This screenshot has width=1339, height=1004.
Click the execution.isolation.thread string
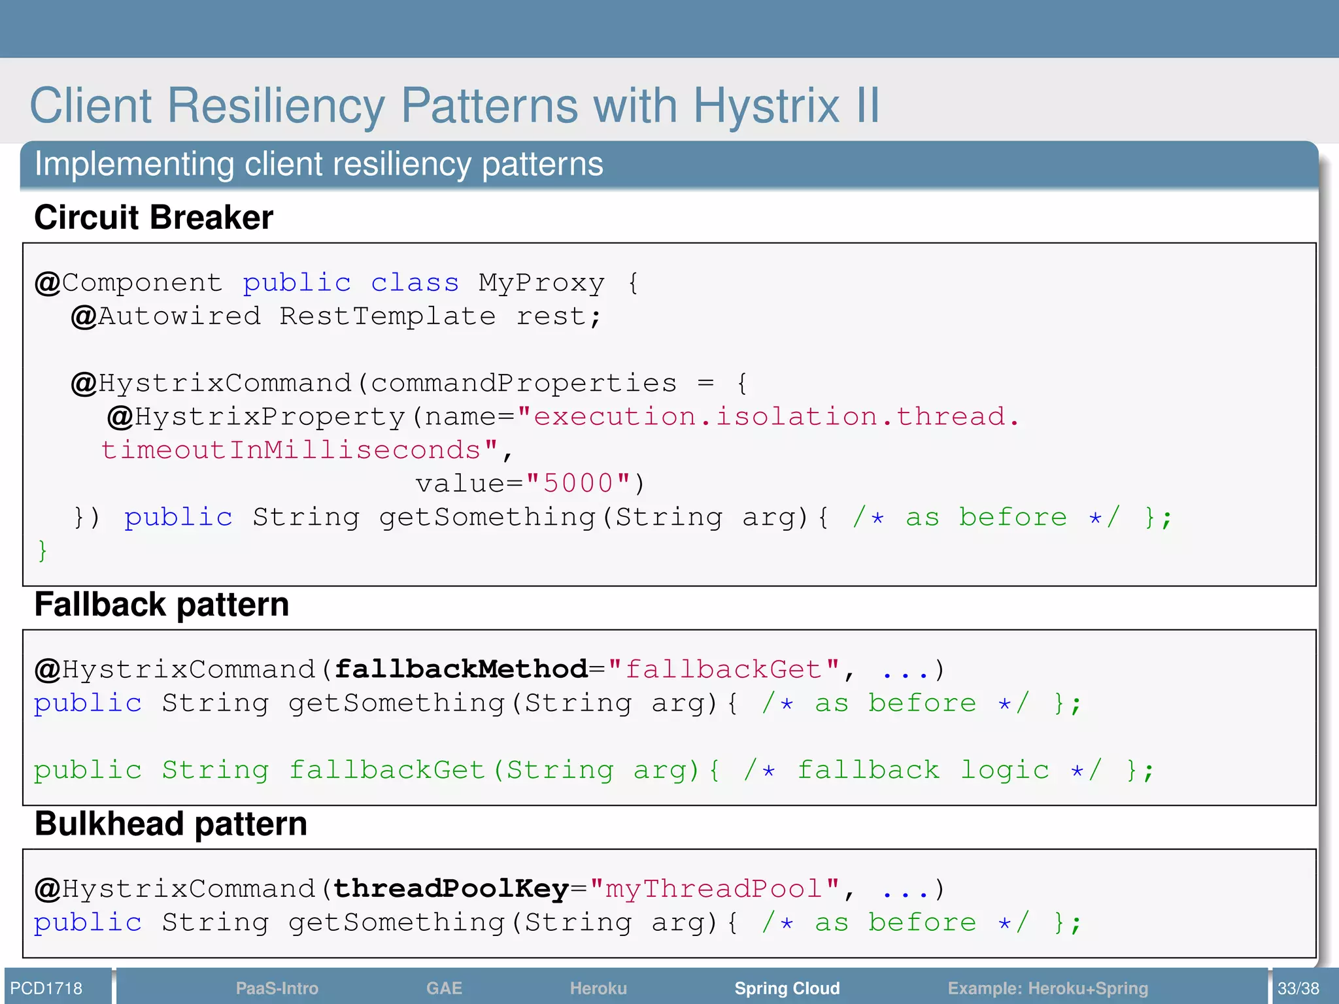pos(769,417)
